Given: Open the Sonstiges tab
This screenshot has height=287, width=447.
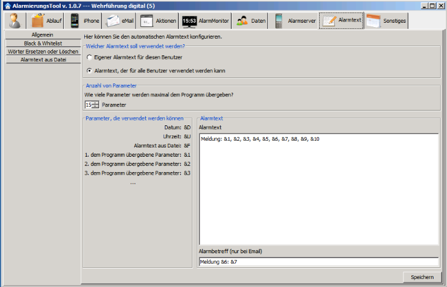Looking at the screenshot, I should (x=386, y=20).
